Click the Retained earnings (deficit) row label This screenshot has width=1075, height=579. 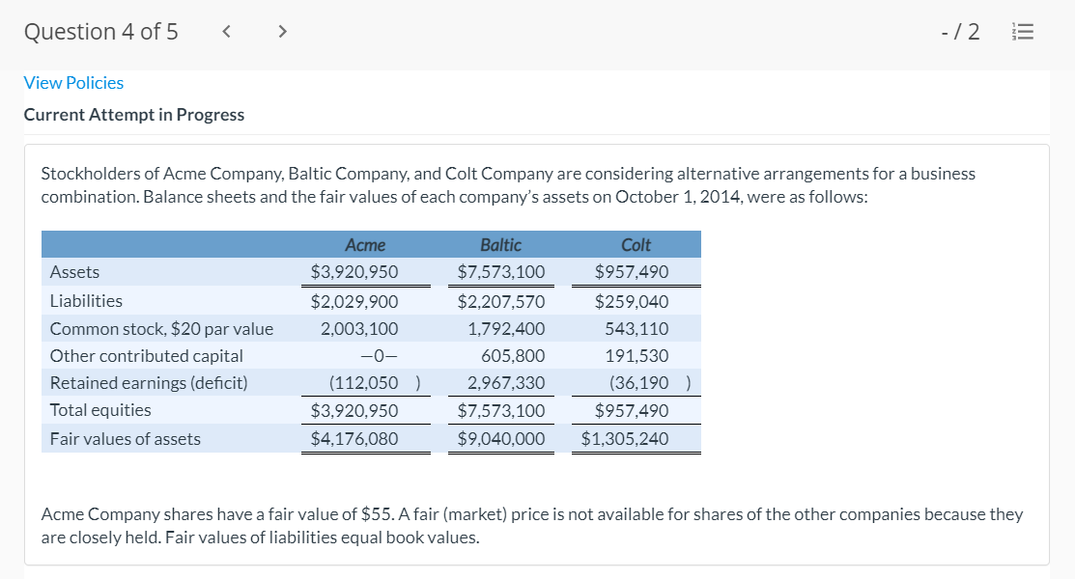click(x=148, y=383)
